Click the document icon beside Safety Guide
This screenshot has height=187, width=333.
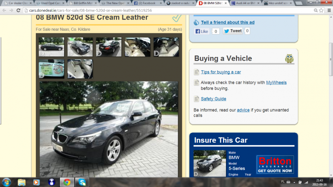[196, 99]
